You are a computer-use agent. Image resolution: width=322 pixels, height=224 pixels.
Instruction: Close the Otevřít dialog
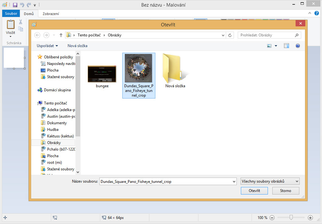(x=300, y=23)
